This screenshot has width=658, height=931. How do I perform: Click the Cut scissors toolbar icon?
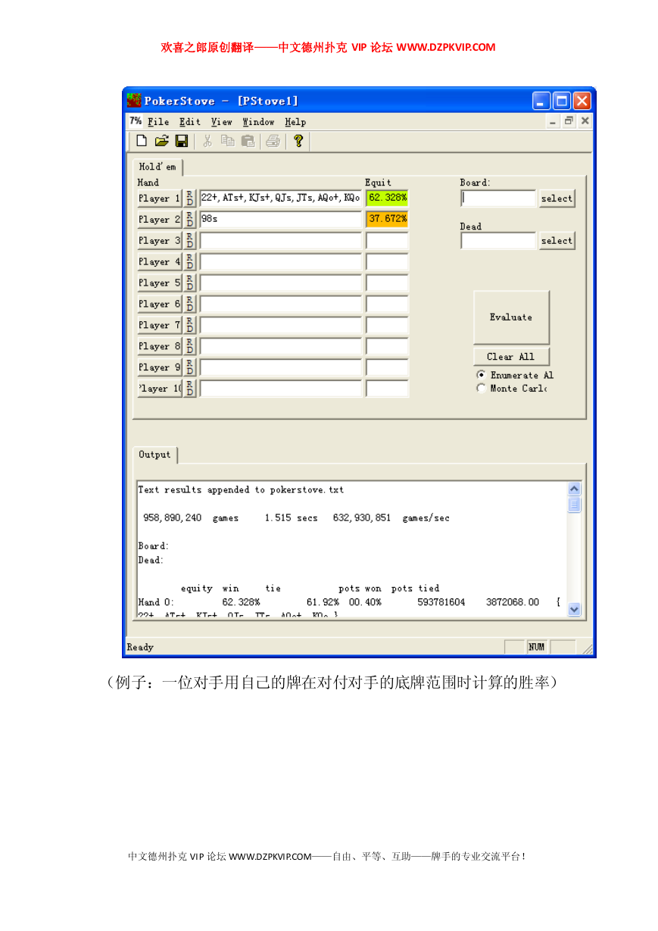207,141
